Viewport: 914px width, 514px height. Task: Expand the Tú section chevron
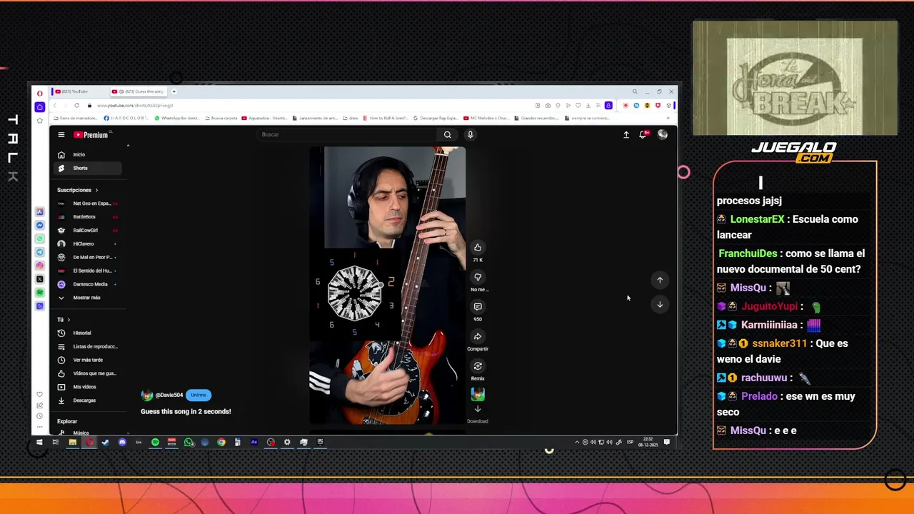pyautogui.click(x=69, y=319)
